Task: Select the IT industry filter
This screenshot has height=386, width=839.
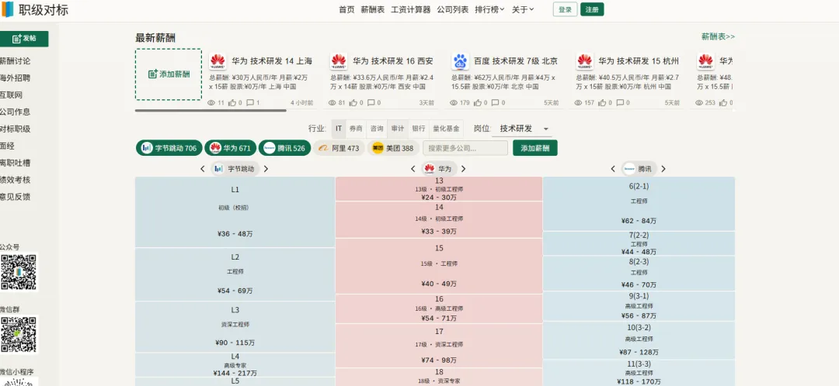Action: click(x=339, y=129)
